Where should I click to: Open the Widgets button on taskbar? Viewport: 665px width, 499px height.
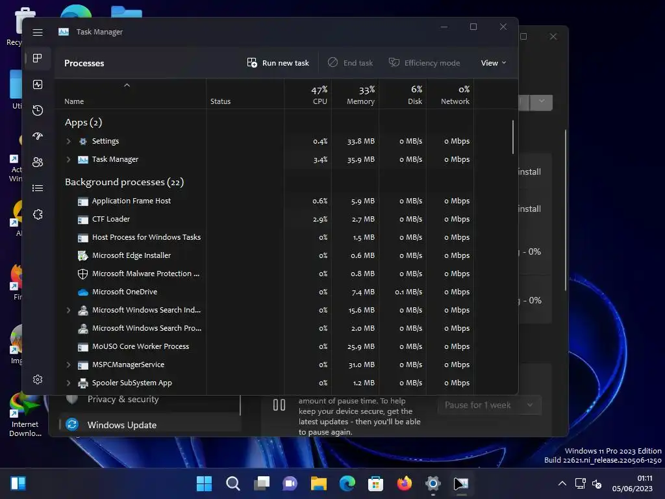18,483
